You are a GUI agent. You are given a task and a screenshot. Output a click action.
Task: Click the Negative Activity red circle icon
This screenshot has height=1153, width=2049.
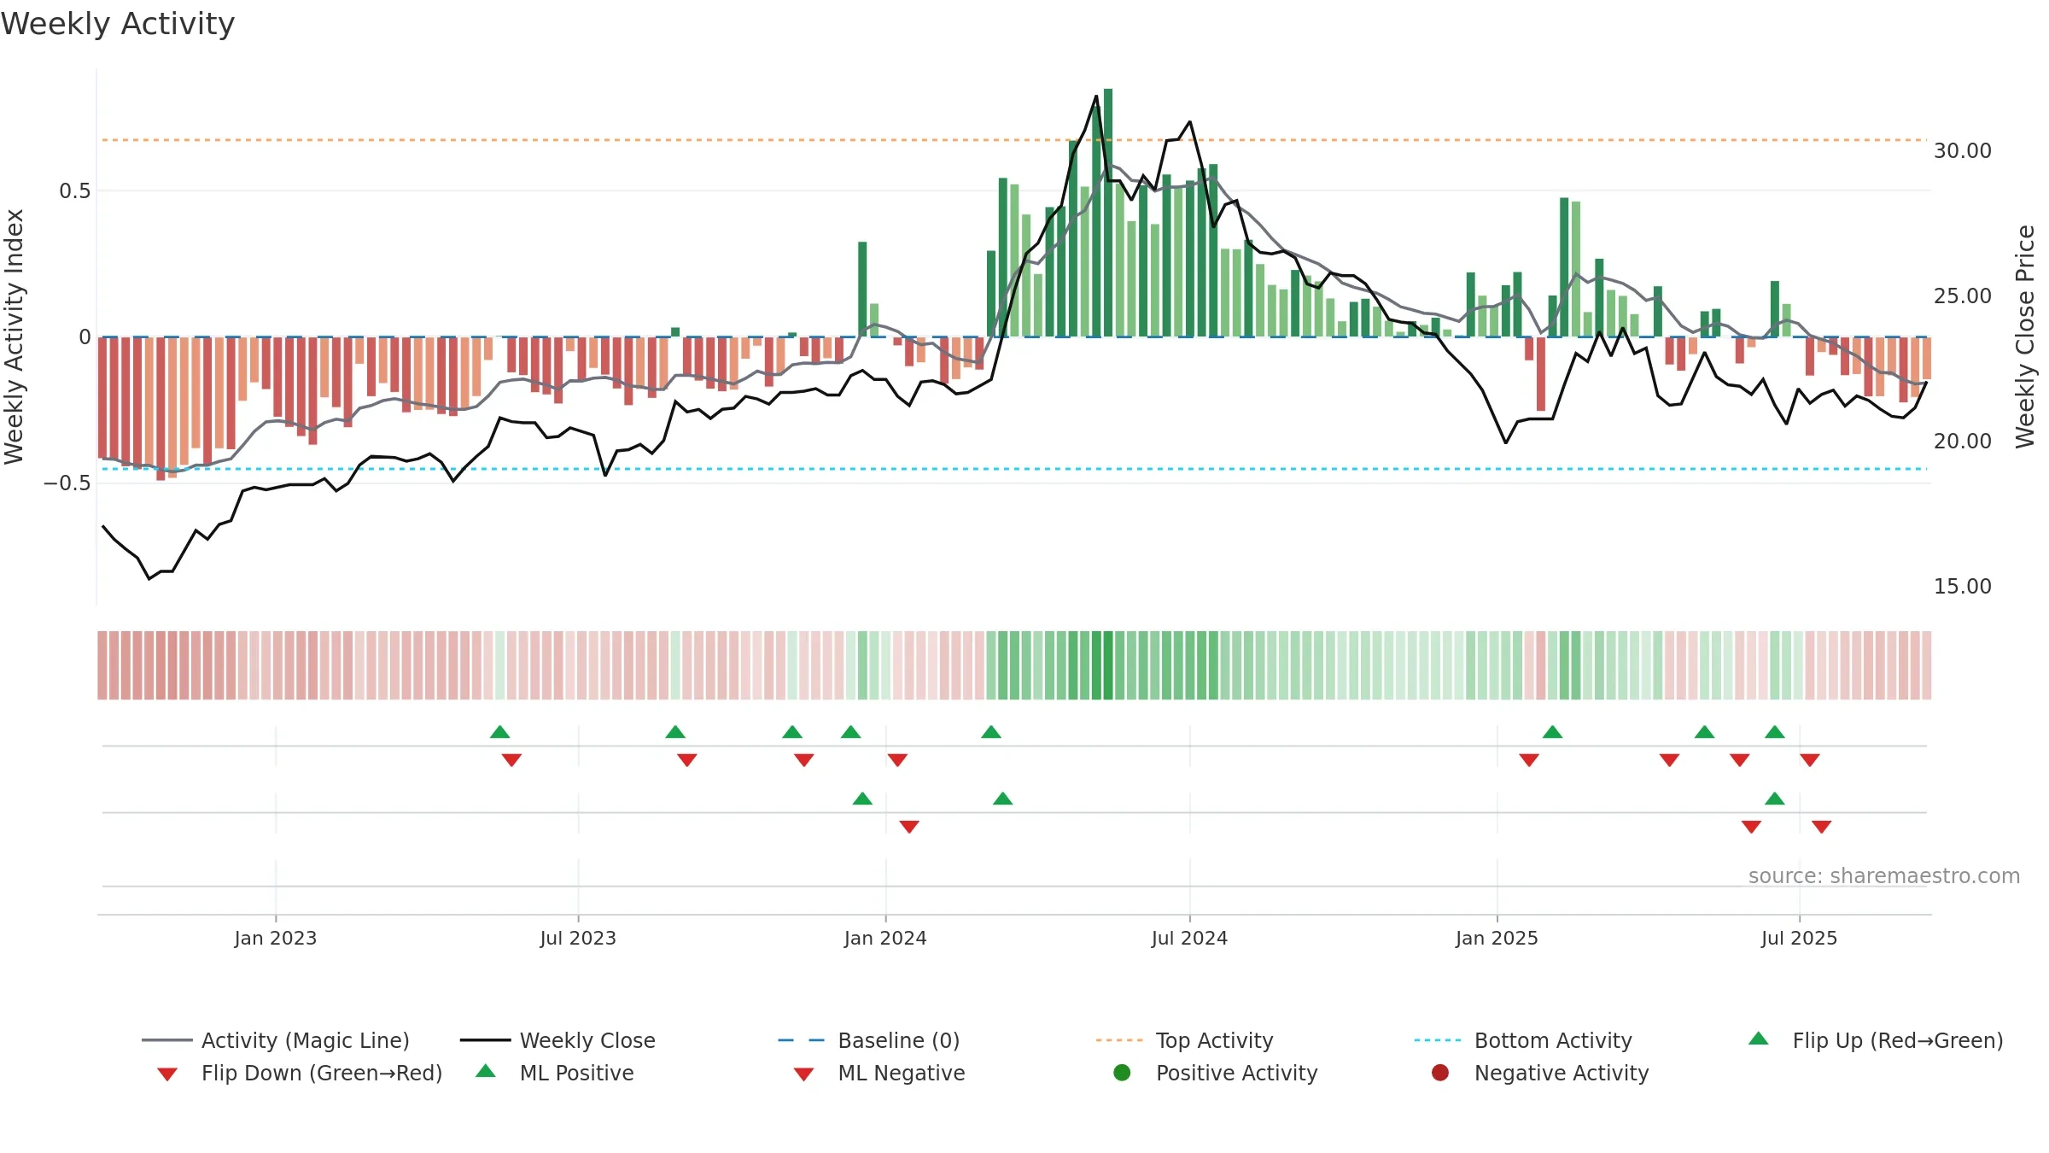point(1440,1073)
